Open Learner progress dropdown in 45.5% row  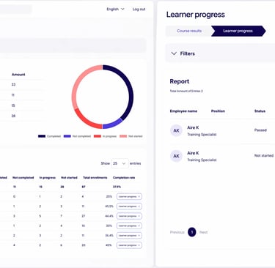tap(129, 206)
